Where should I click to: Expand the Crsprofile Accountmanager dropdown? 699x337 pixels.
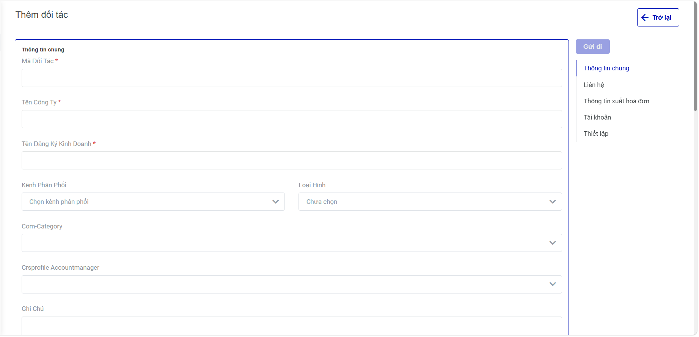click(x=292, y=284)
